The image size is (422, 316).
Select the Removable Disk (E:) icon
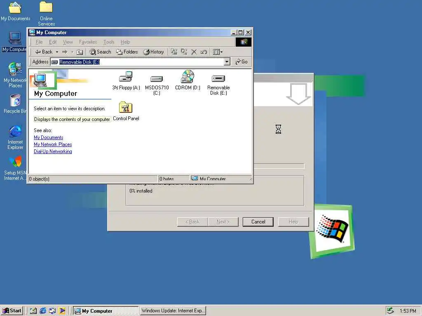click(x=218, y=85)
